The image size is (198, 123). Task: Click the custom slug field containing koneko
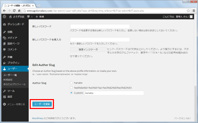pos(114,93)
